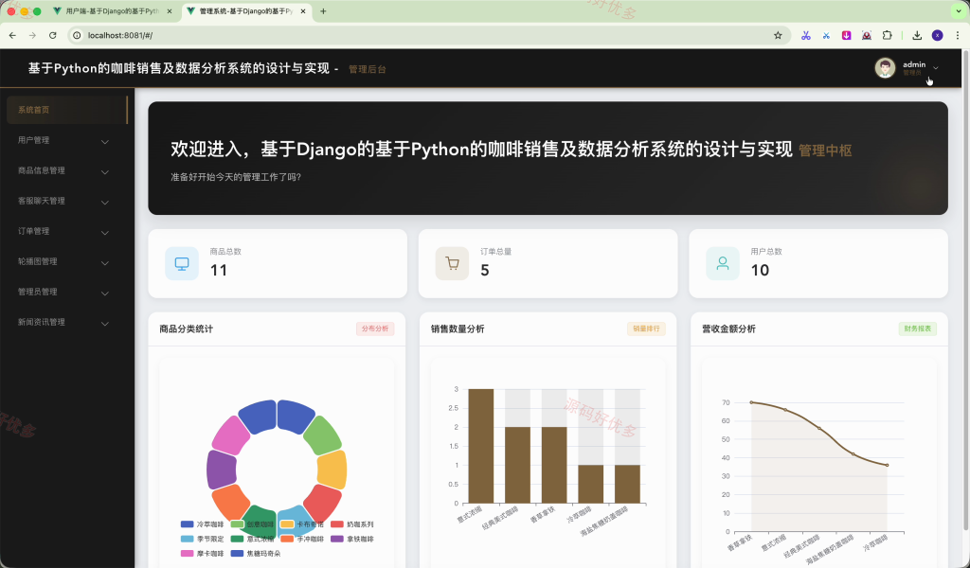
Task: Expand 客服聊天管理 chevron arrow
Action: [105, 202]
